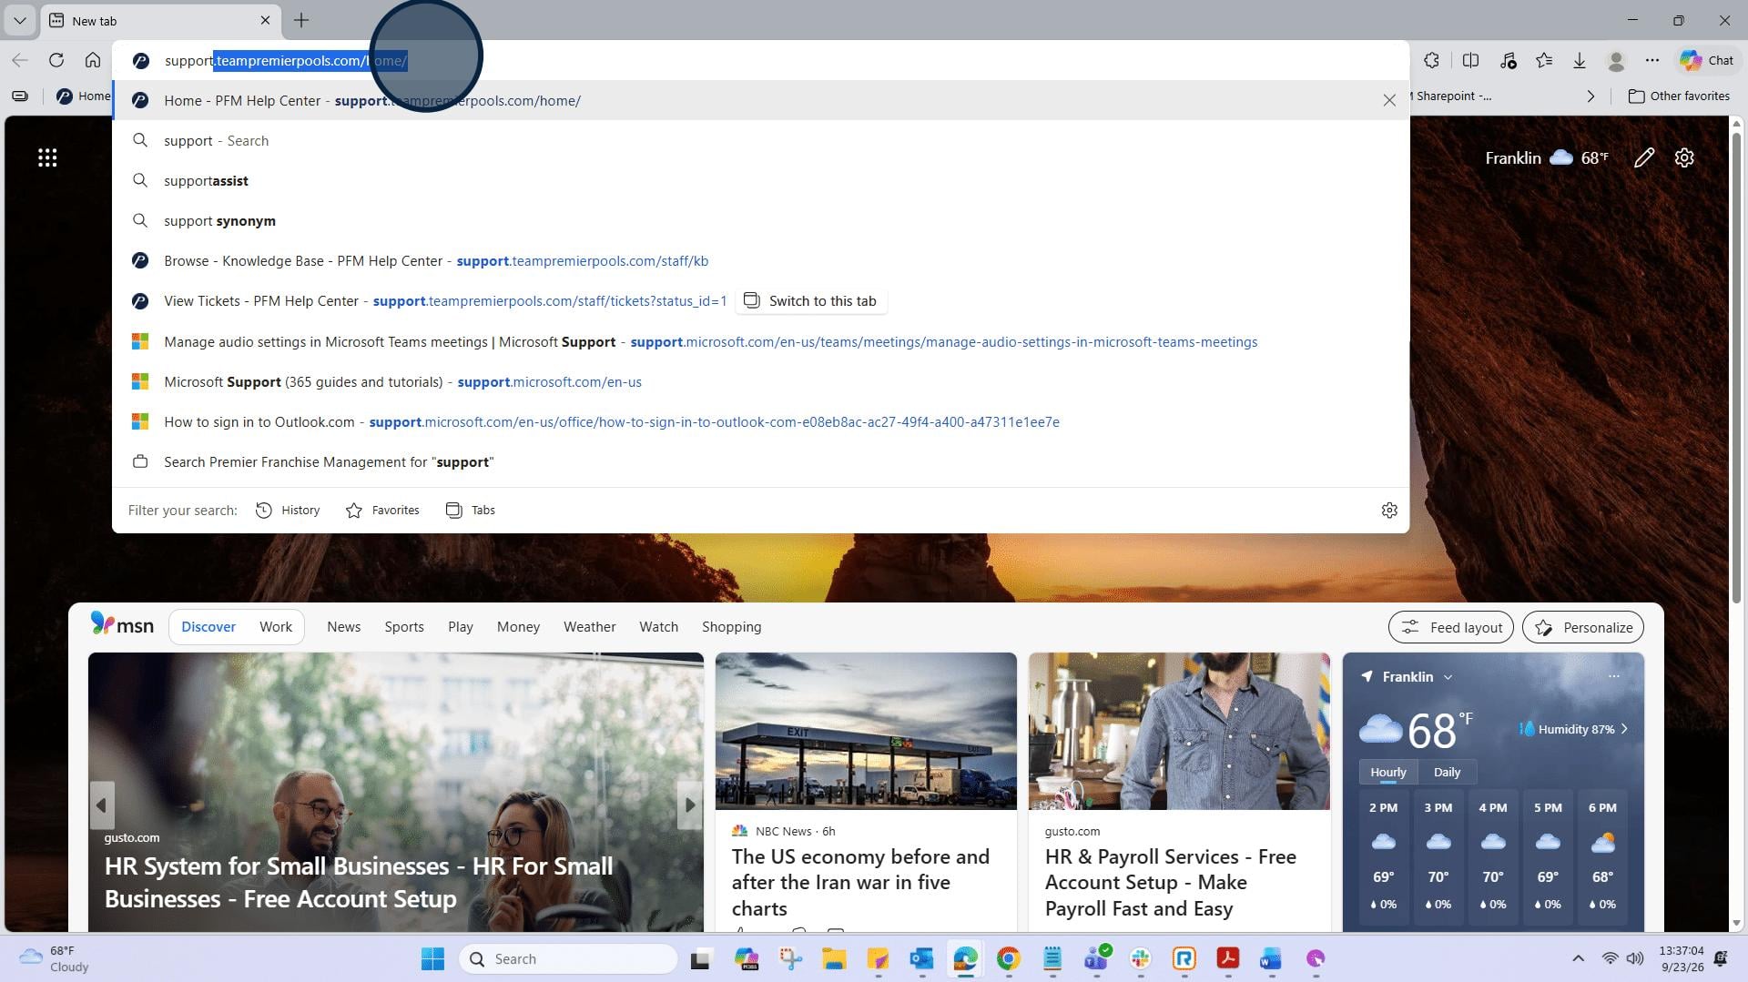Open new tab page settings gear

(1684, 157)
